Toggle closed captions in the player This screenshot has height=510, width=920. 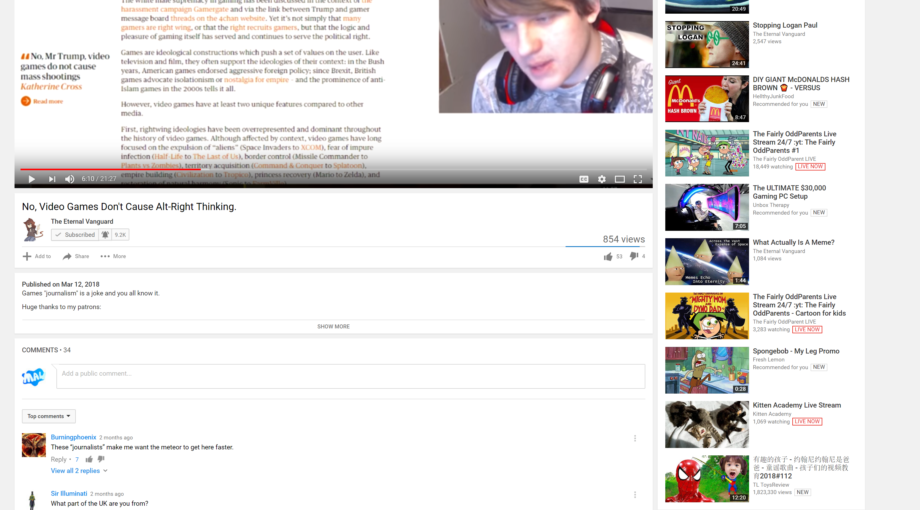click(x=584, y=179)
